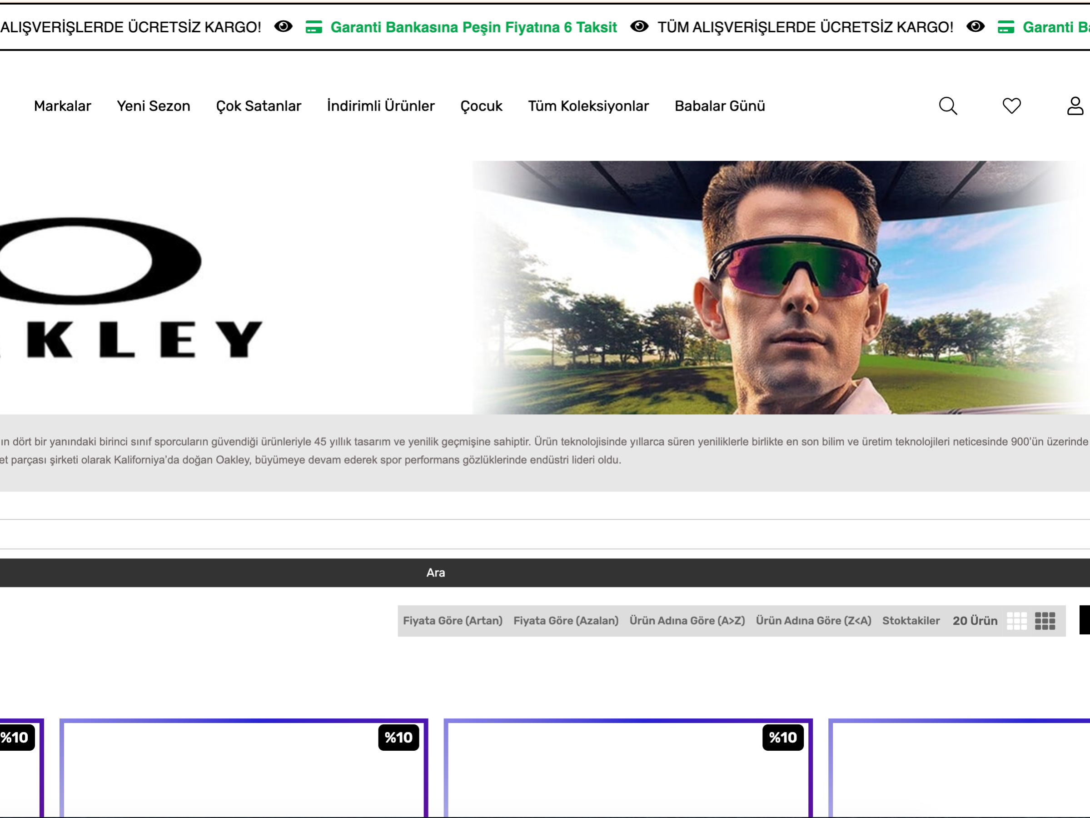Filter by Stoktakiler

coord(911,621)
